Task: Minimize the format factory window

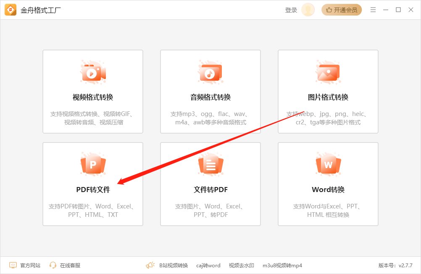Action: (386, 10)
